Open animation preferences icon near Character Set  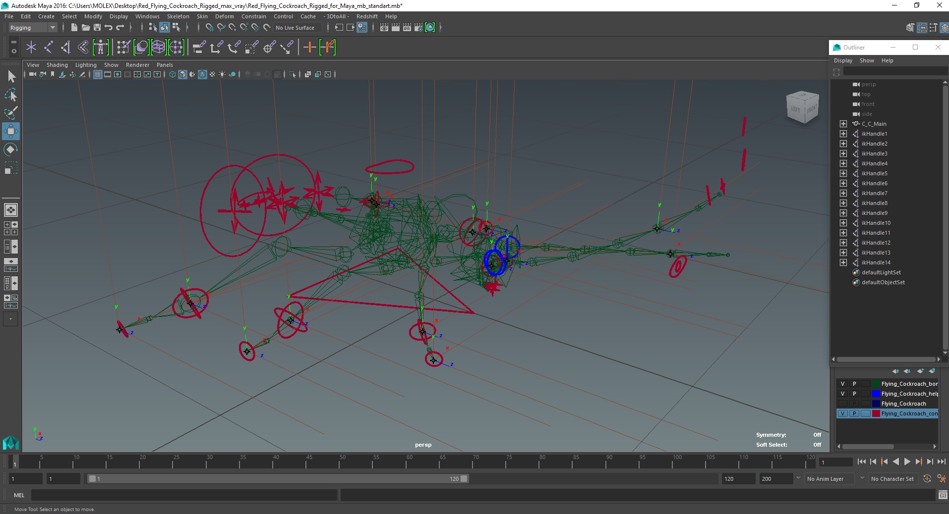[x=941, y=479]
